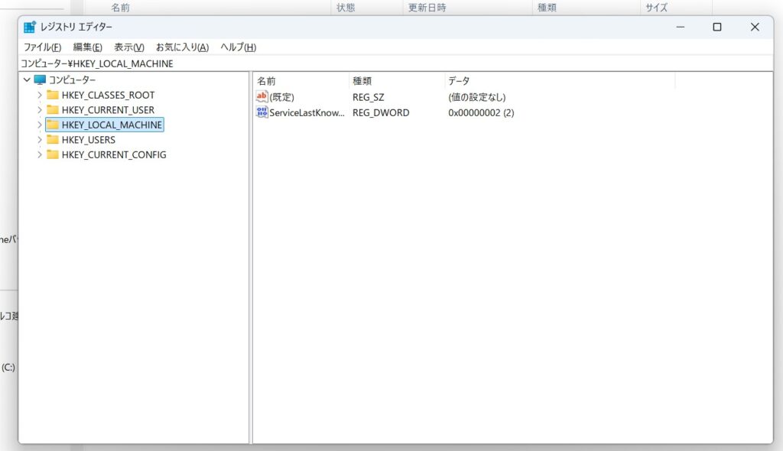Maximize the Registry Editor window
Image resolution: width=783 pixels, height=451 pixels.
716,27
